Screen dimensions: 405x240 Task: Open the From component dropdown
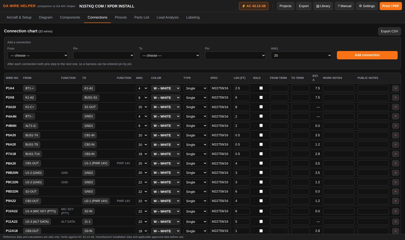[38, 55]
